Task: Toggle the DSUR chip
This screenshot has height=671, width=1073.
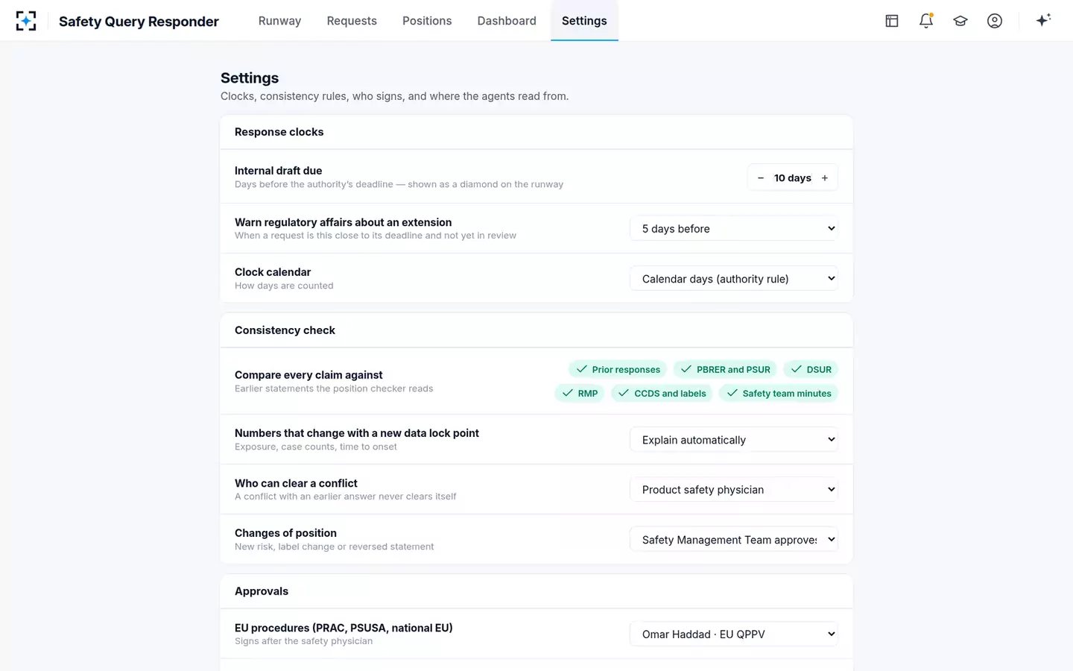Action: point(811,370)
